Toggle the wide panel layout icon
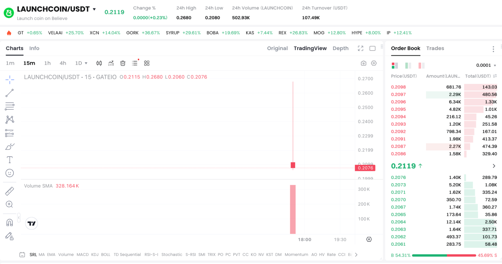Image resolution: width=502 pixels, height=264 pixels. 372,48
